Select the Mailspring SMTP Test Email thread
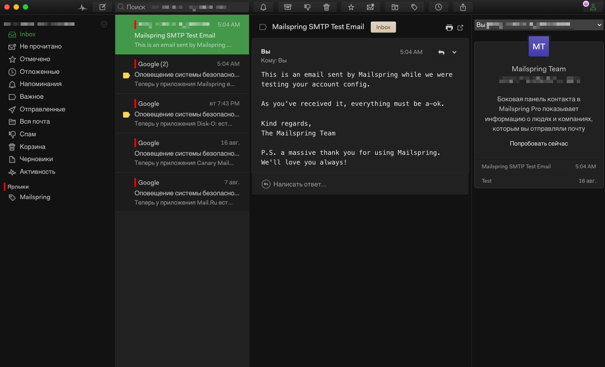605x367 pixels. 182,35
